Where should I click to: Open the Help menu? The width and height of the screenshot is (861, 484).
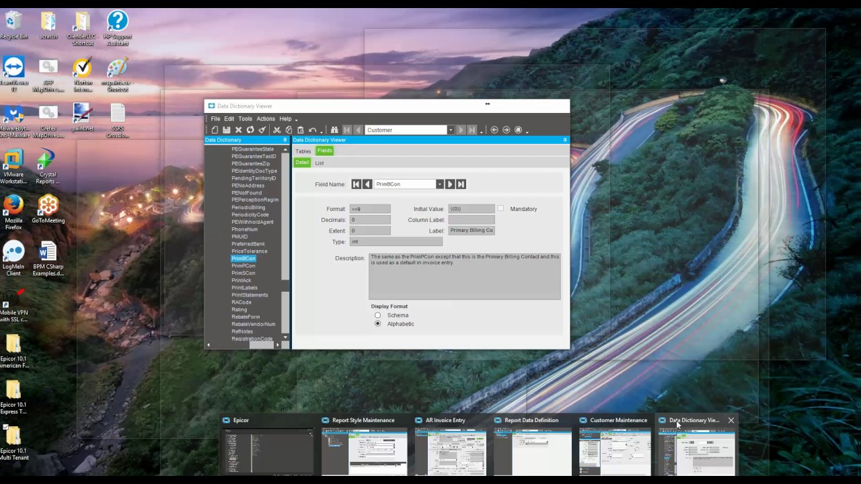pyautogui.click(x=285, y=119)
